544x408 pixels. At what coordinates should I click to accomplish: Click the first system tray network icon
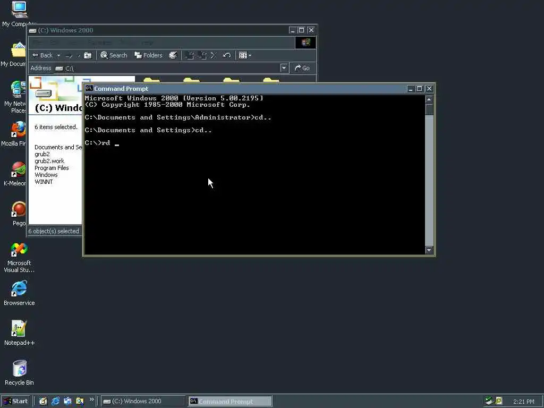click(x=489, y=401)
